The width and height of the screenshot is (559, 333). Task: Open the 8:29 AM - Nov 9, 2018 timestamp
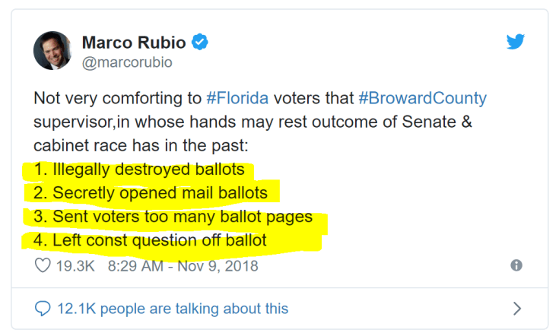(x=183, y=266)
